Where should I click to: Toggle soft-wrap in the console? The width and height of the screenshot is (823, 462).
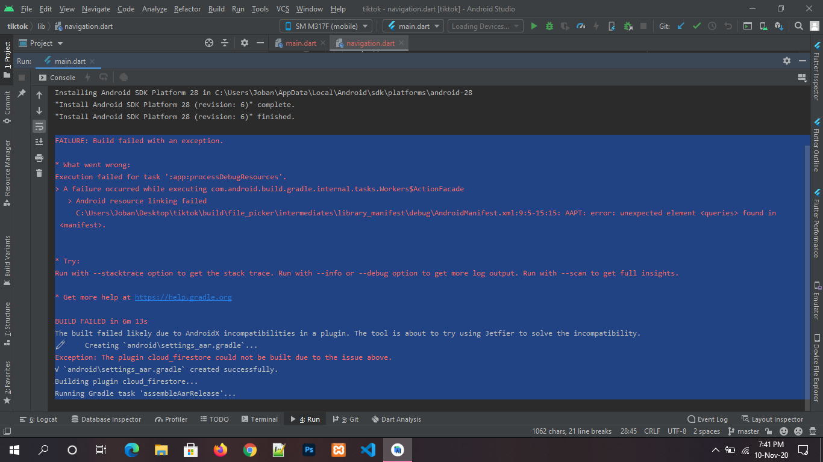[x=39, y=126]
